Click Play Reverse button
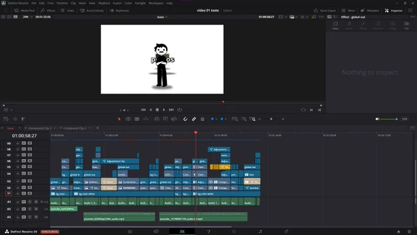This screenshot has width=417, height=235. [150, 110]
